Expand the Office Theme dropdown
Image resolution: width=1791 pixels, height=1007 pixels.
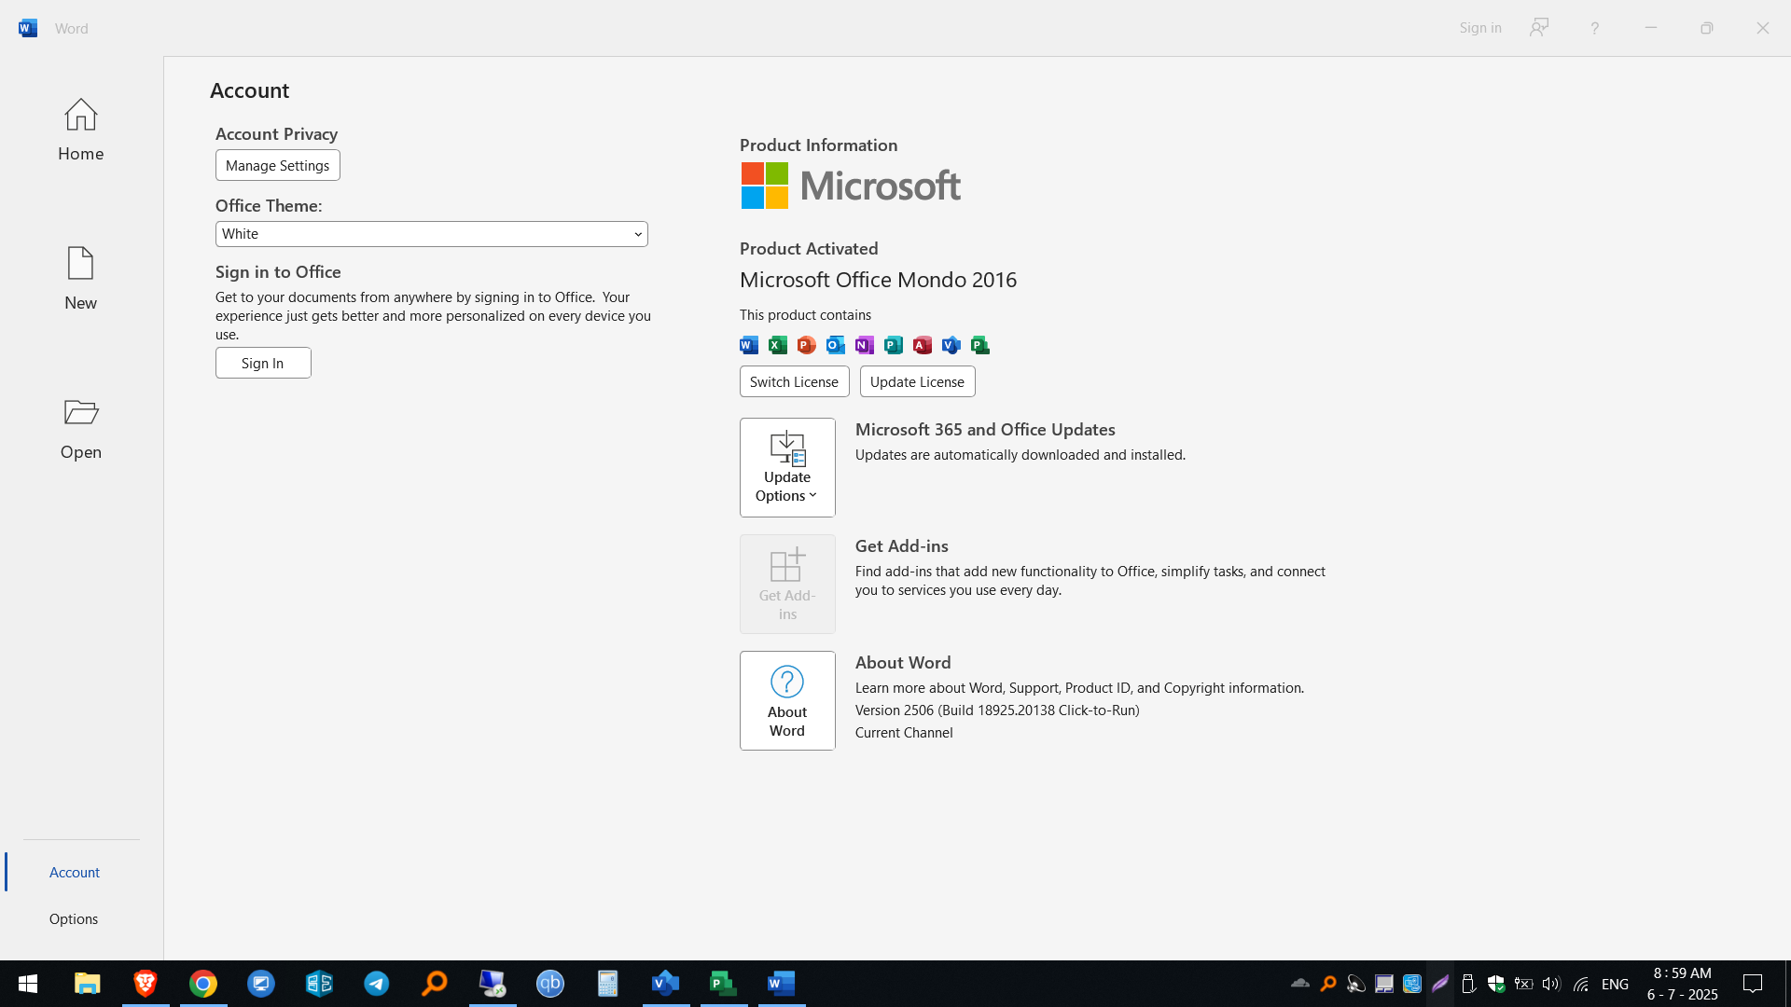tap(431, 234)
